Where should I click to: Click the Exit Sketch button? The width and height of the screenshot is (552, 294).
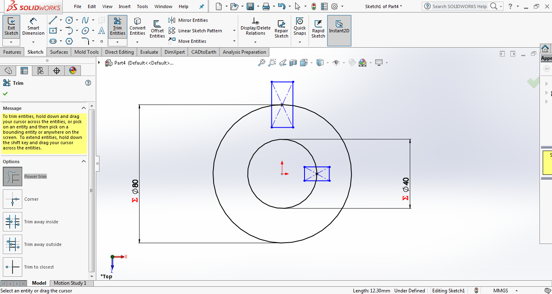click(11, 27)
